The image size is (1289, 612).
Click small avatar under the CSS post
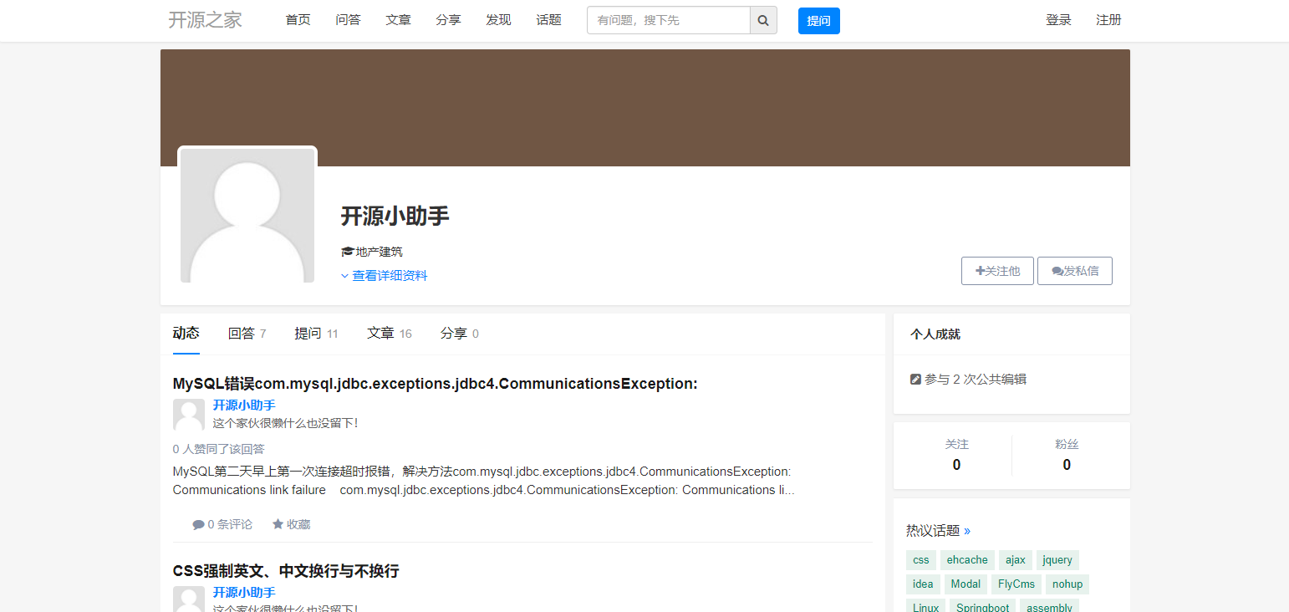(x=189, y=599)
